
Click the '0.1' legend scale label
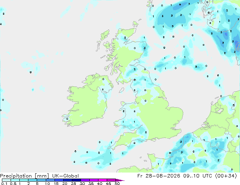pos(4,183)
